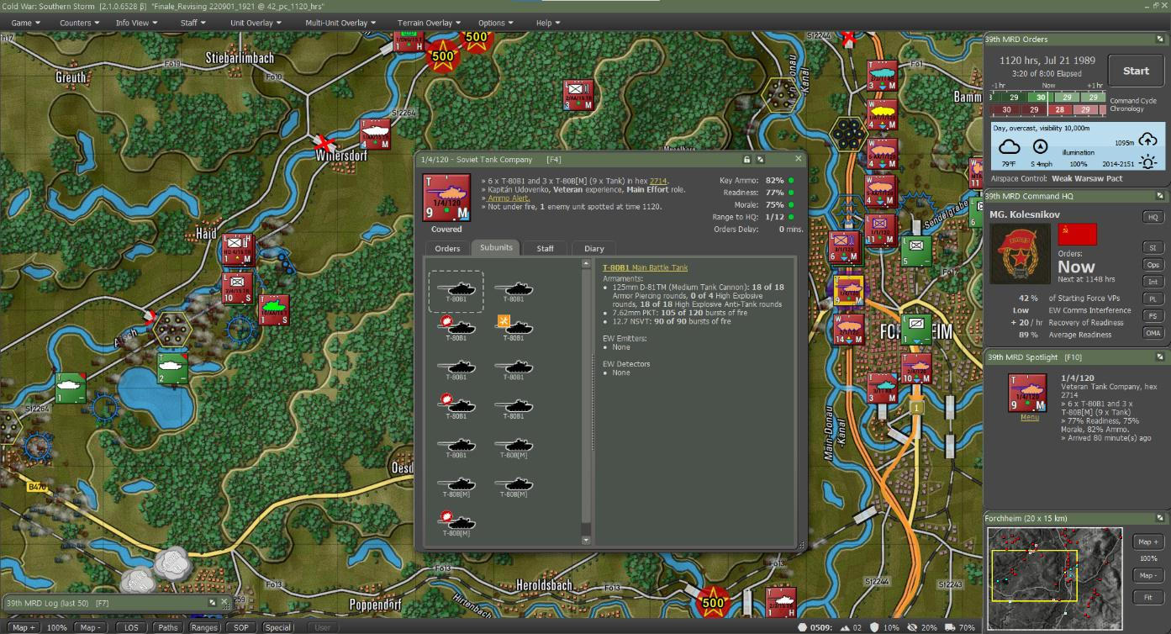The image size is (1171, 634).
Task: Open the SI staff button
Action: [1153, 248]
